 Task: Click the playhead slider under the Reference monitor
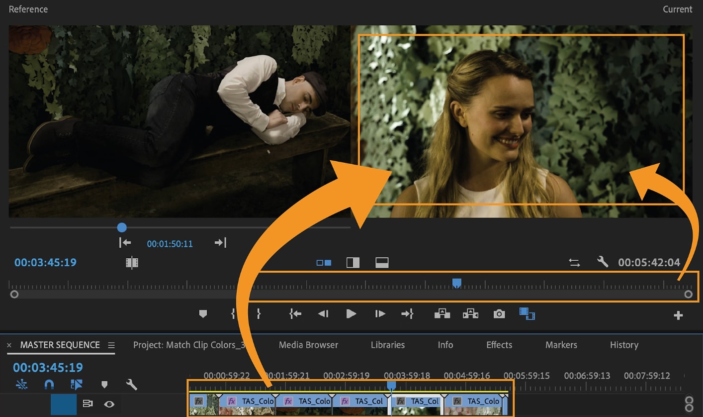click(x=122, y=227)
